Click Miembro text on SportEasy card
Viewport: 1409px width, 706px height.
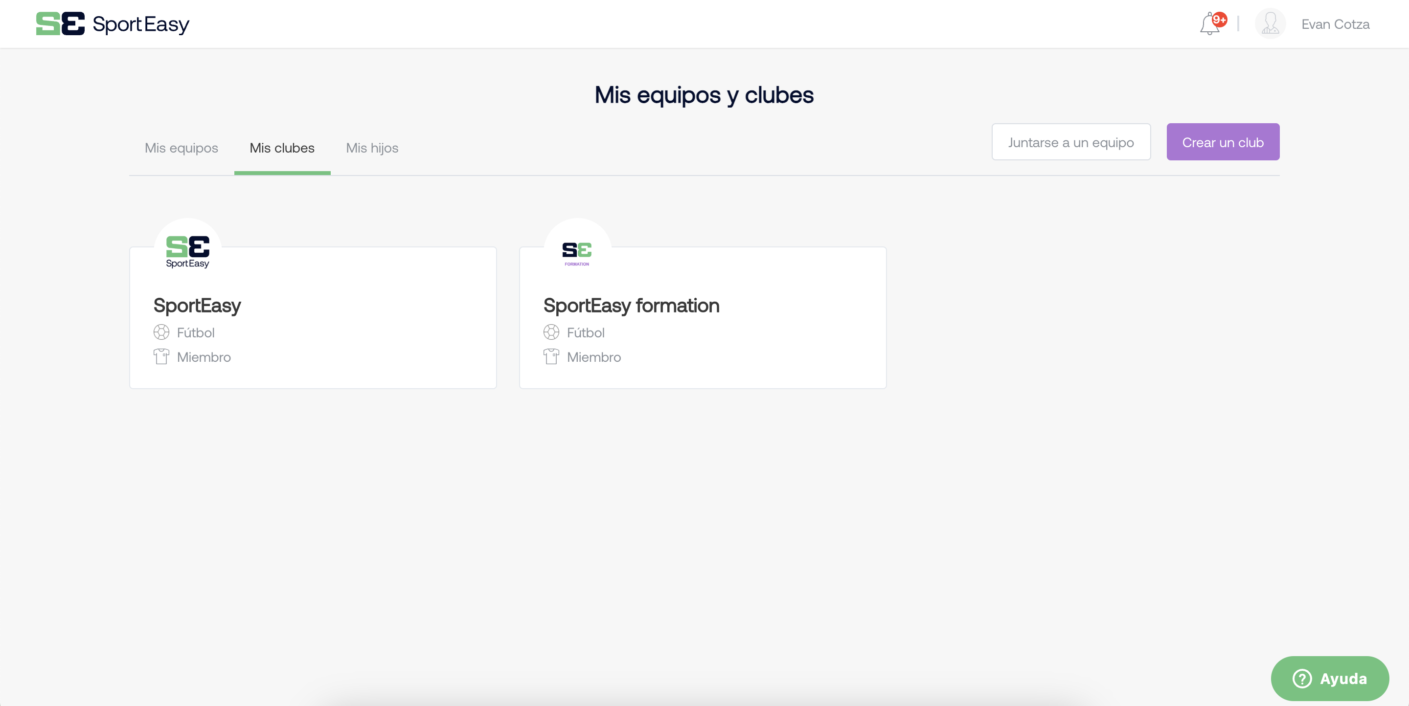(204, 357)
